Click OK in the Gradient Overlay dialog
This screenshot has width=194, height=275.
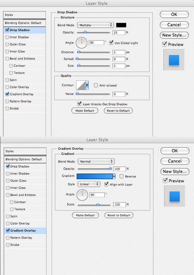[x=175, y=151]
